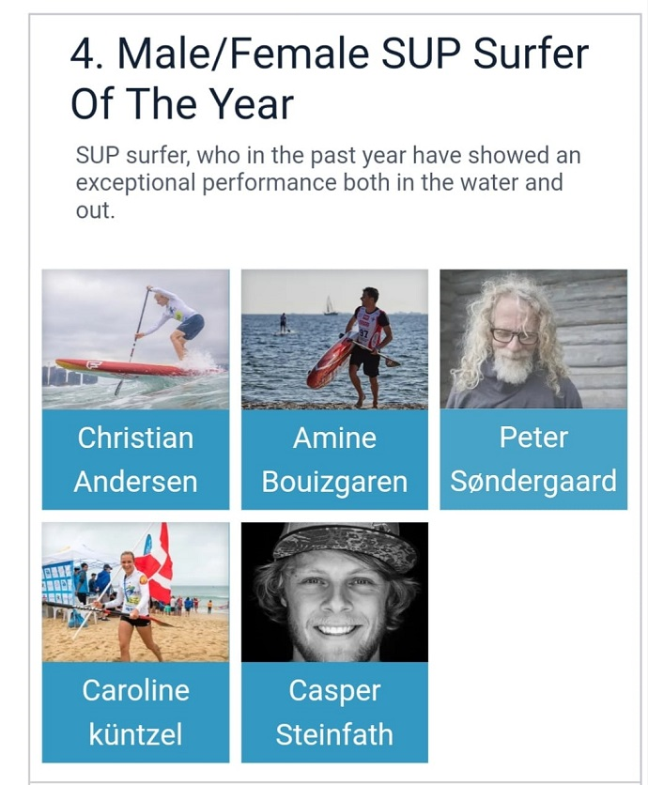Select Amine Bouizgaren's beach photo

334,339
